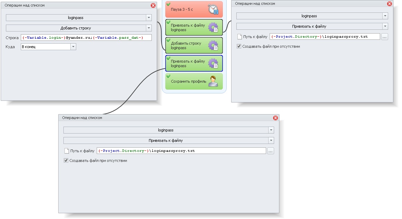Click browse ... button in right window
The image size is (402, 219).
click(x=385, y=37)
